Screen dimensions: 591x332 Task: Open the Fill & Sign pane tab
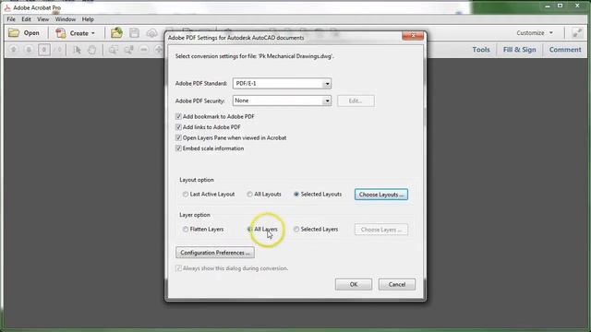(x=519, y=50)
